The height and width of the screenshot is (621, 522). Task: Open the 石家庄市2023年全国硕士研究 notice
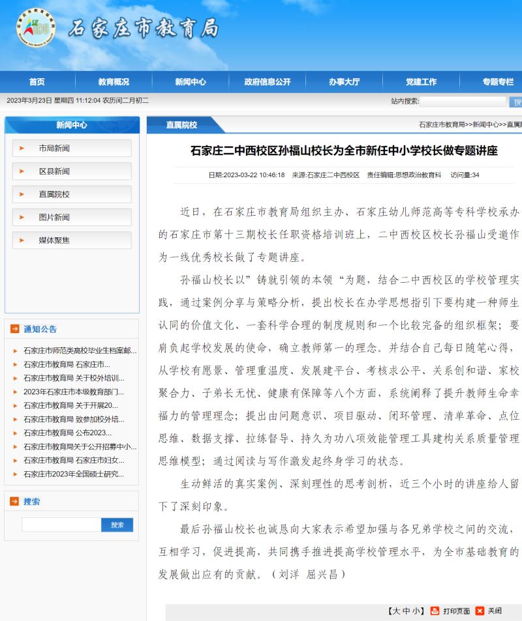click(74, 474)
